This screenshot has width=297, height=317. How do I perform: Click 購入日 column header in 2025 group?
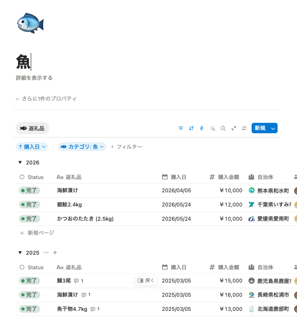[x=174, y=267]
